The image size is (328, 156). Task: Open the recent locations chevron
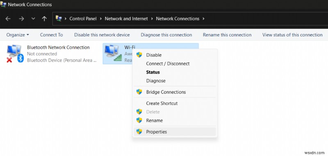point(33,19)
